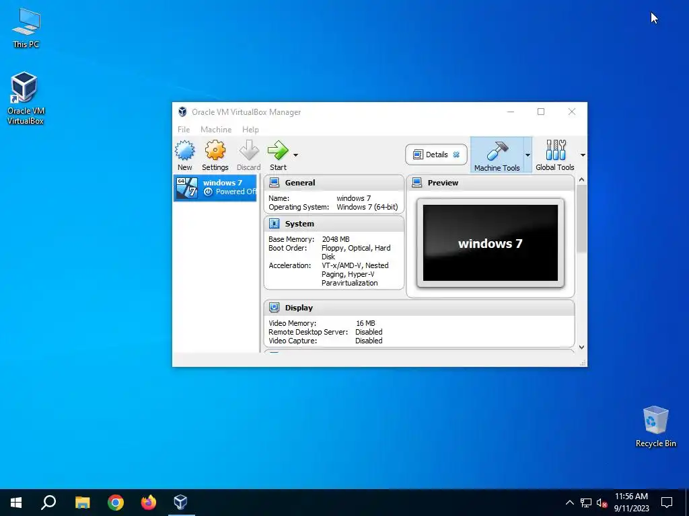Click the VirtualBox icon in the window title bar
Image resolution: width=689 pixels, height=516 pixels.
[x=182, y=112]
